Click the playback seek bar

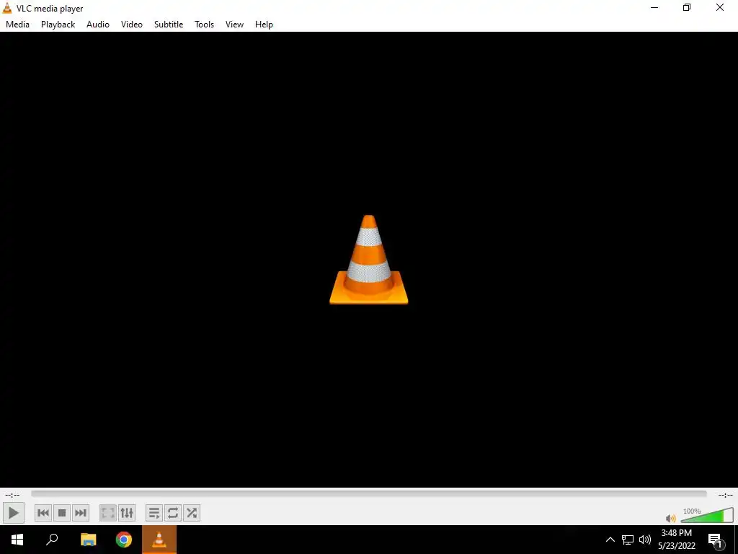click(369, 493)
